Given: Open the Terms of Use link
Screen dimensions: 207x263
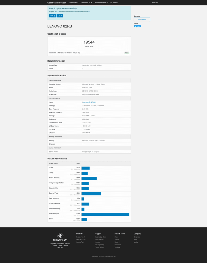Looking at the screenshot, I should click(x=99, y=247).
